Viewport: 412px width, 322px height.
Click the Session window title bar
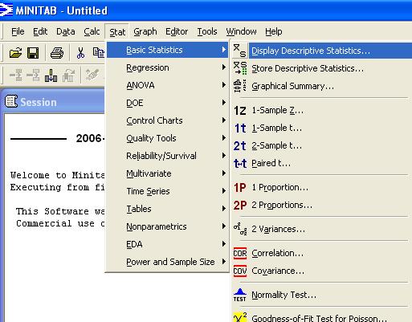[x=53, y=102]
